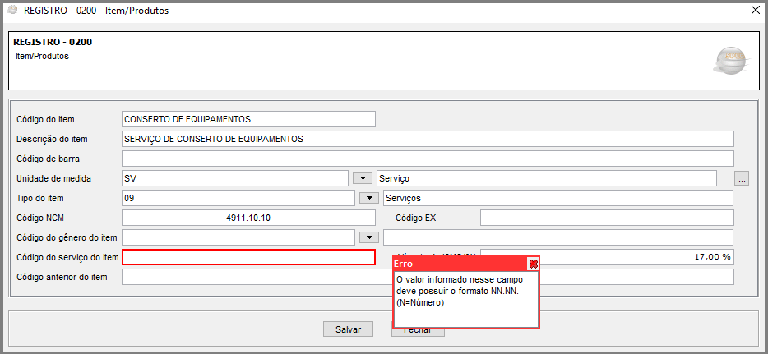Click the Código anterior do item field
Viewport: 768px width, 354px height.
point(255,277)
